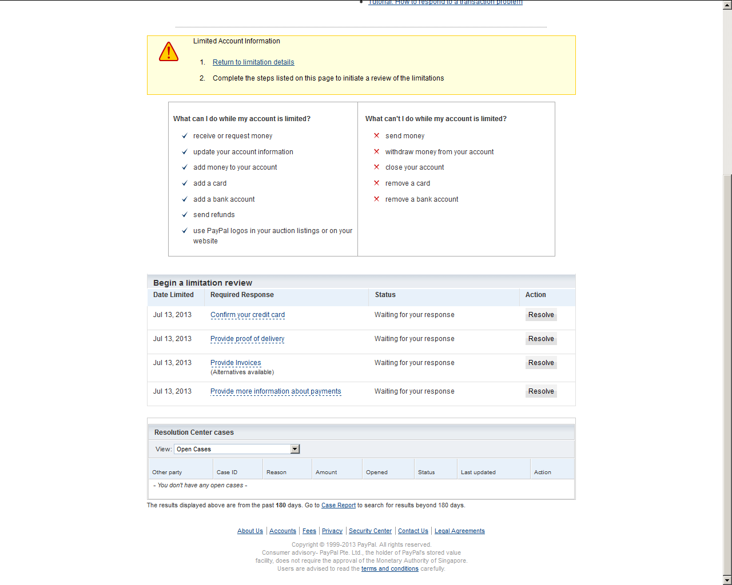This screenshot has height=585, width=732.
Task: Resolve the 'Confirm your credit card' item
Action: point(541,315)
